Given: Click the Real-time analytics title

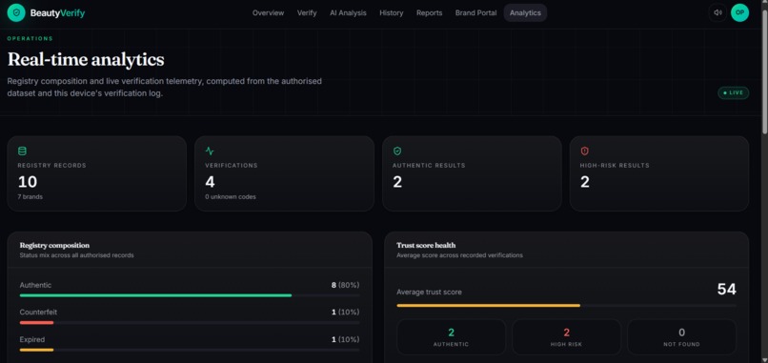Looking at the screenshot, I should pyautogui.click(x=86, y=59).
